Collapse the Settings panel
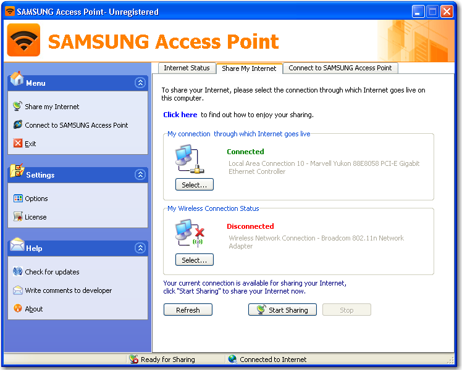462x370 pixels. point(140,175)
